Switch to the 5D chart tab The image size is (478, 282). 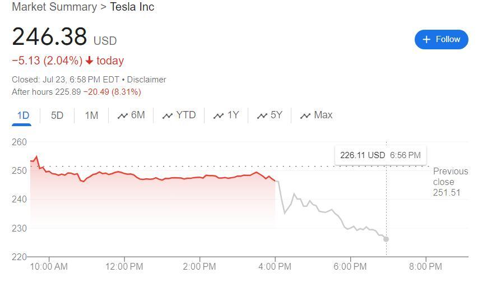click(x=57, y=115)
